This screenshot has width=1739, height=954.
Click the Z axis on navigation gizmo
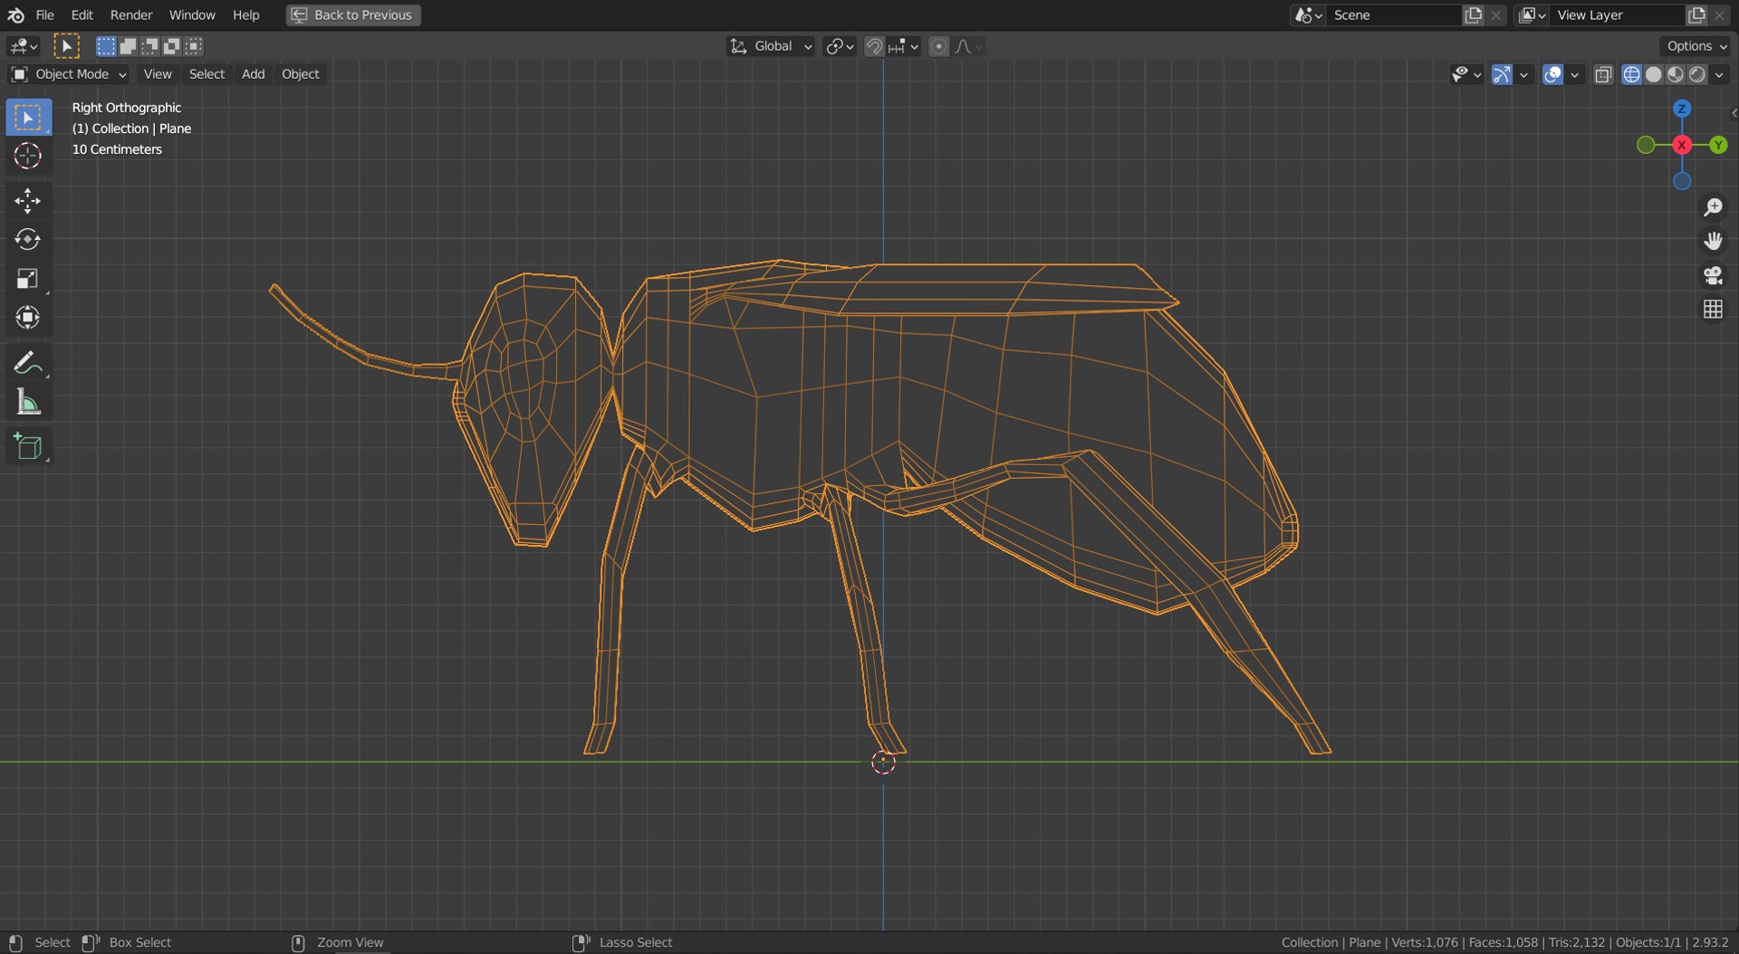[1682, 109]
